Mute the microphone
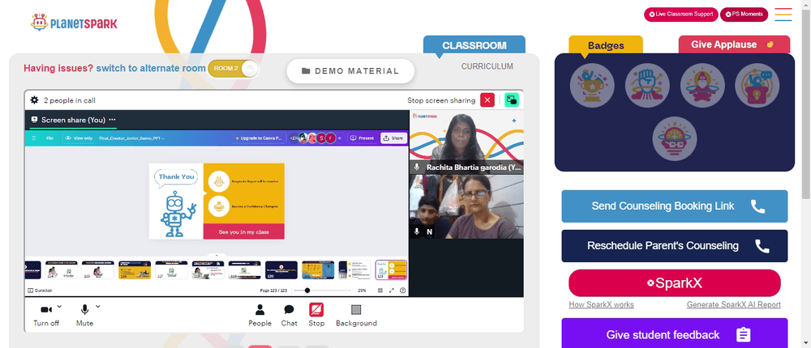Viewport: 811px width, 348px height. pos(84,310)
